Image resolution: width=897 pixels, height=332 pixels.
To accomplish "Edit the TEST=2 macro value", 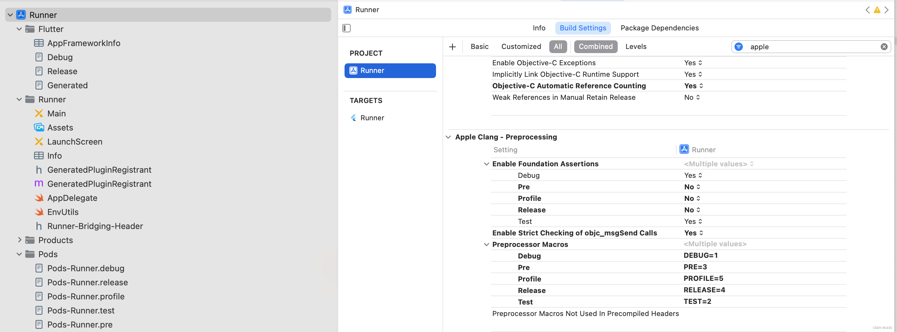I will (697, 301).
